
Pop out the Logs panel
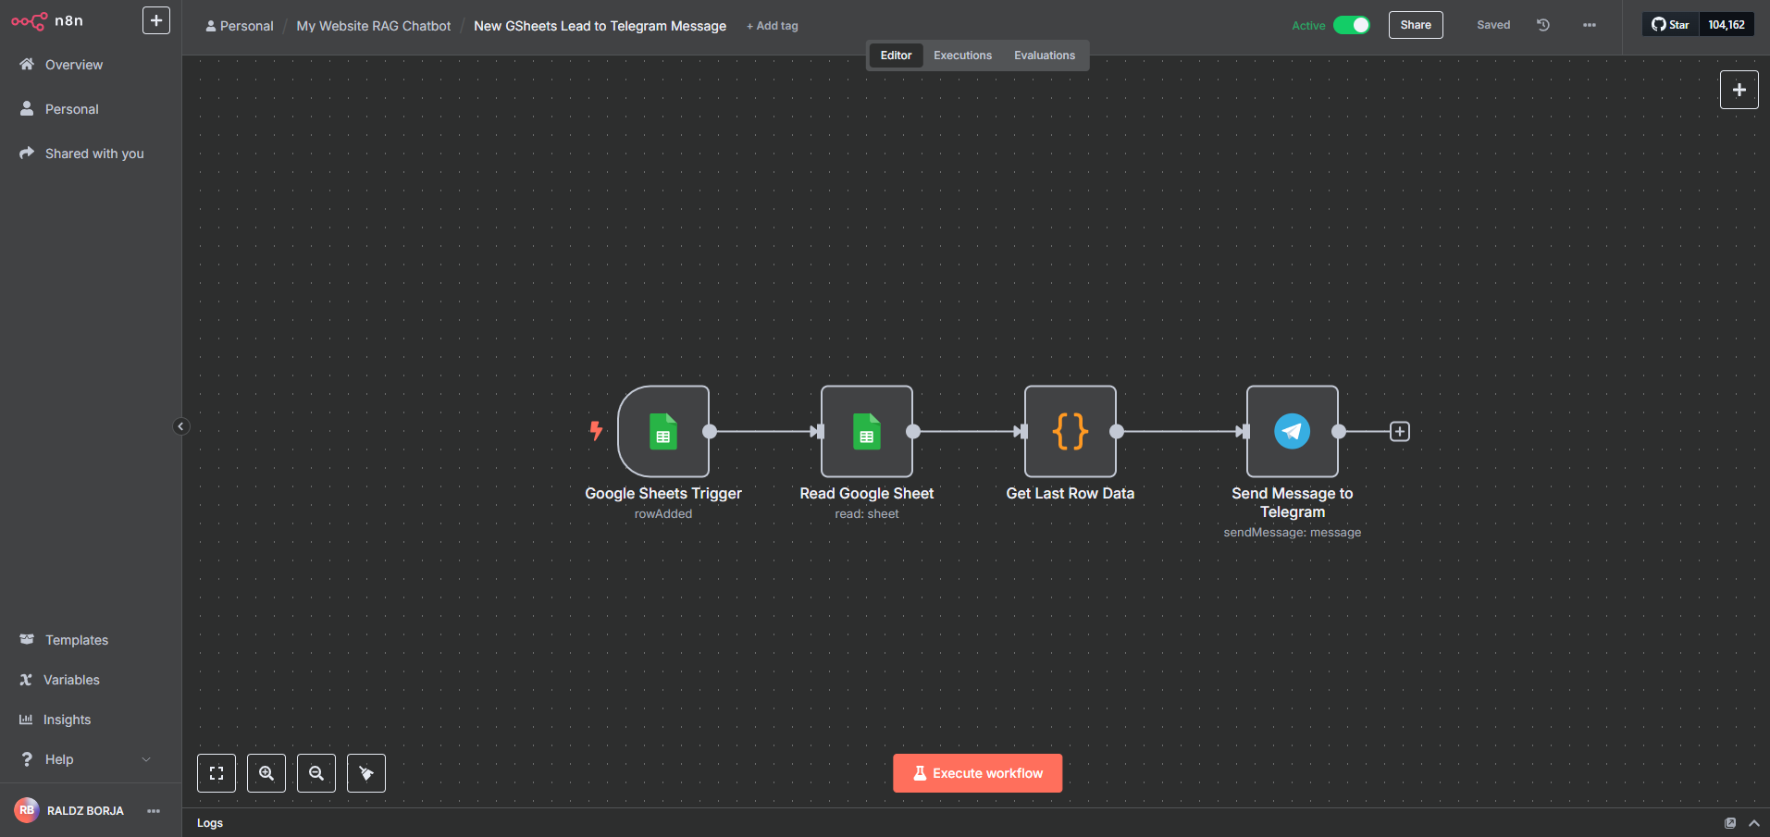pos(1730,823)
